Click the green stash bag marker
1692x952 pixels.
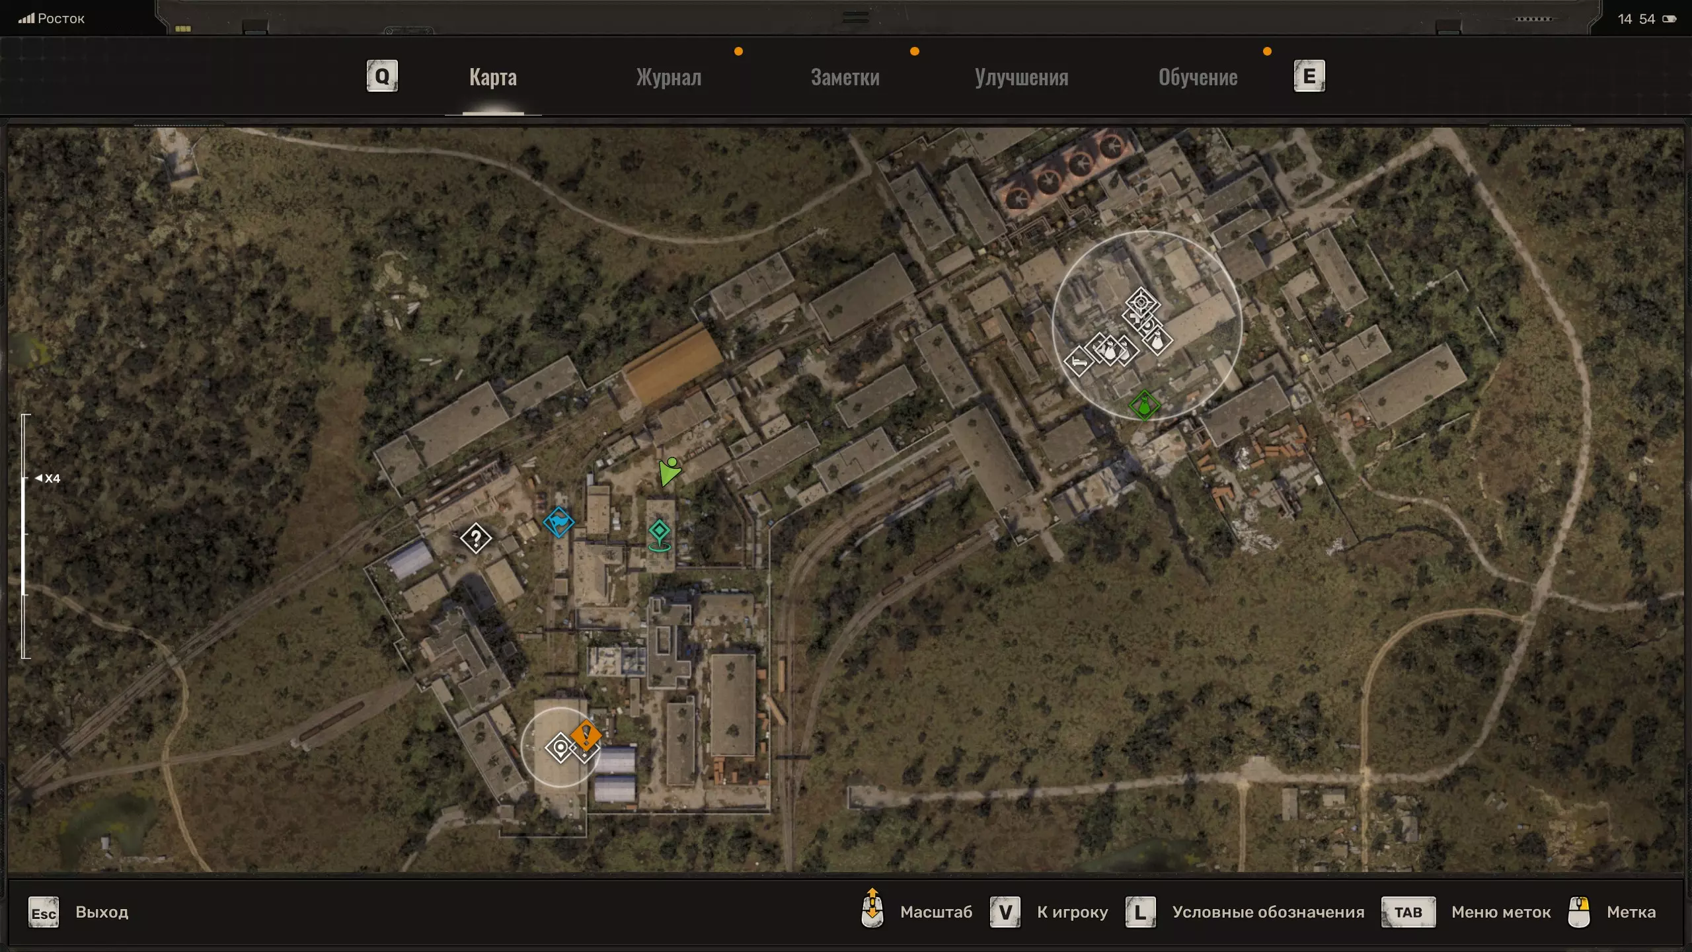1144,405
